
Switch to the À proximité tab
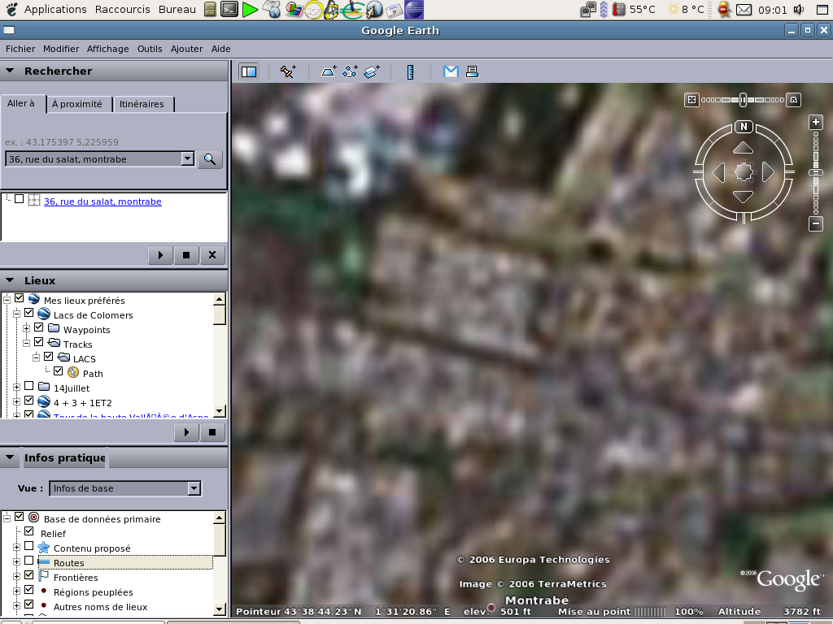point(77,104)
